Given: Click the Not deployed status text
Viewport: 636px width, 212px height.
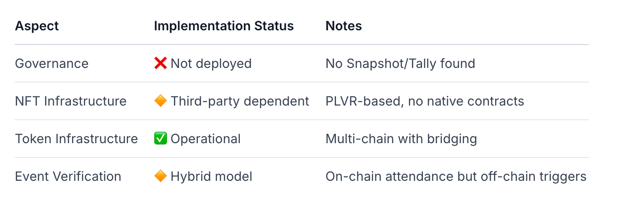Looking at the screenshot, I should tap(211, 63).
